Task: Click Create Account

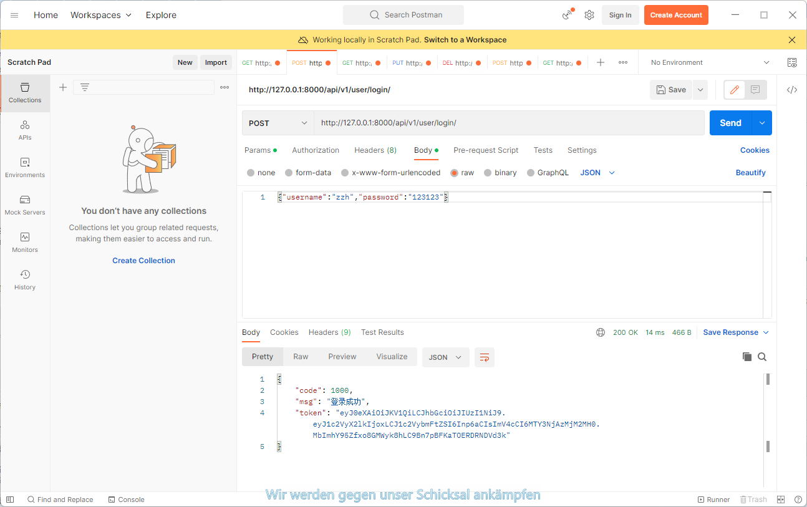Action: click(676, 15)
